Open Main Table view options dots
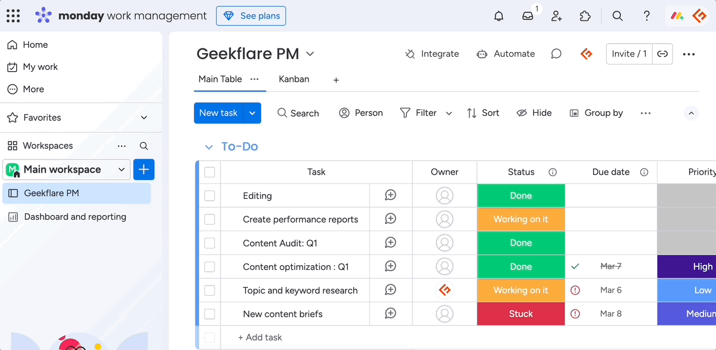716x350 pixels. point(255,79)
